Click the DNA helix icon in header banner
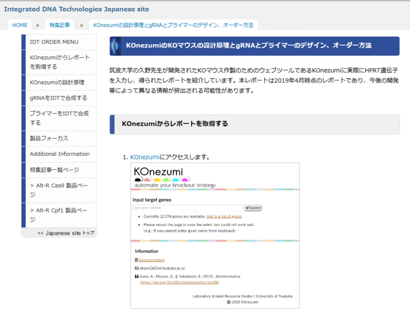The height and width of the screenshot is (318, 410). pos(115,46)
